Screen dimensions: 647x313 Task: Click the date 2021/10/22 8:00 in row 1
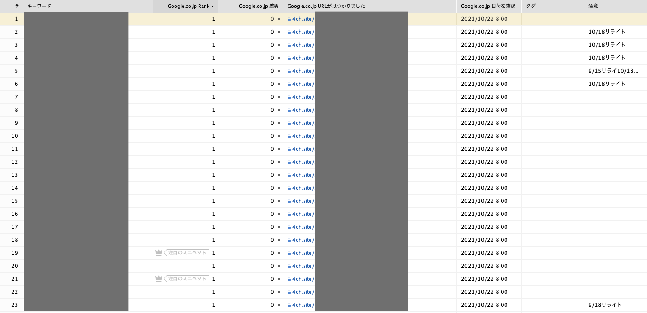484,19
